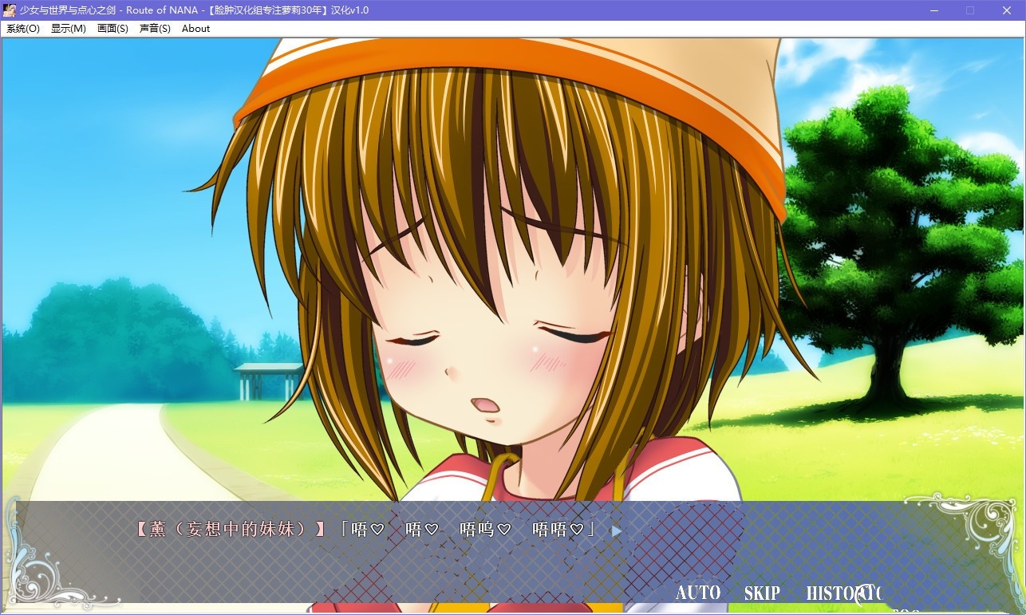Click the small pavilion in the park

point(267,380)
